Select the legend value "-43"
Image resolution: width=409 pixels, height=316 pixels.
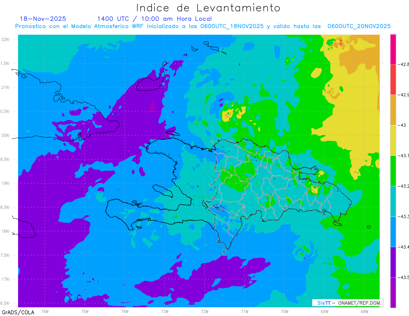point(402,125)
